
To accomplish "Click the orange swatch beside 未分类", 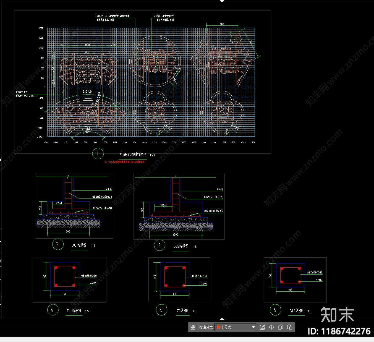I will coord(218,327).
